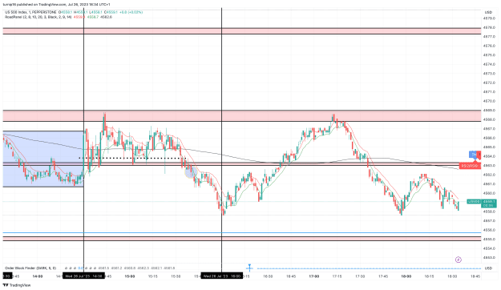Open the USD currency selector at the axis top
This screenshot has height=290, width=501.
[488, 12]
